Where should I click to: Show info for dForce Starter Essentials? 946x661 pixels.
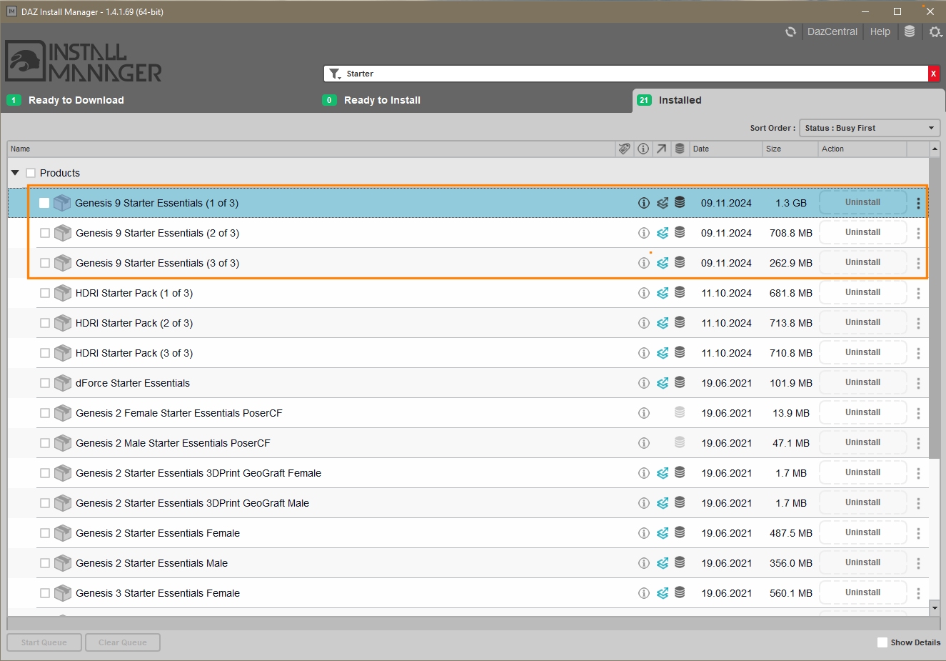coord(644,383)
